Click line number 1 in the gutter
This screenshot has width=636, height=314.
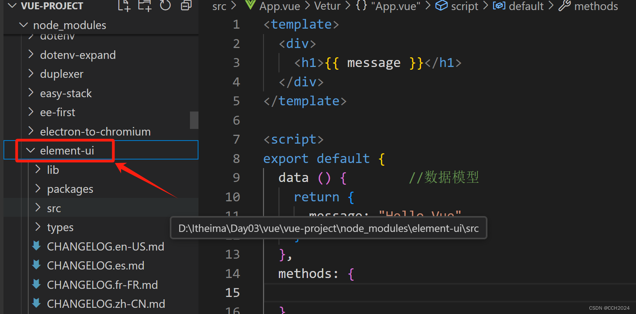point(236,25)
